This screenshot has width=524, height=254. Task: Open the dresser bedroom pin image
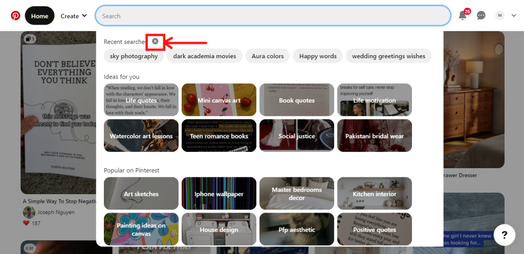474,100
